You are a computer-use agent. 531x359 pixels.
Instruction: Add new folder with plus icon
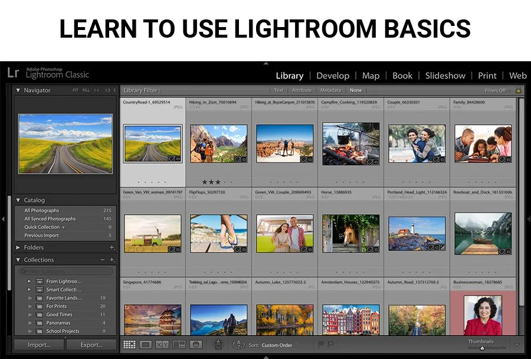[112, 248]
